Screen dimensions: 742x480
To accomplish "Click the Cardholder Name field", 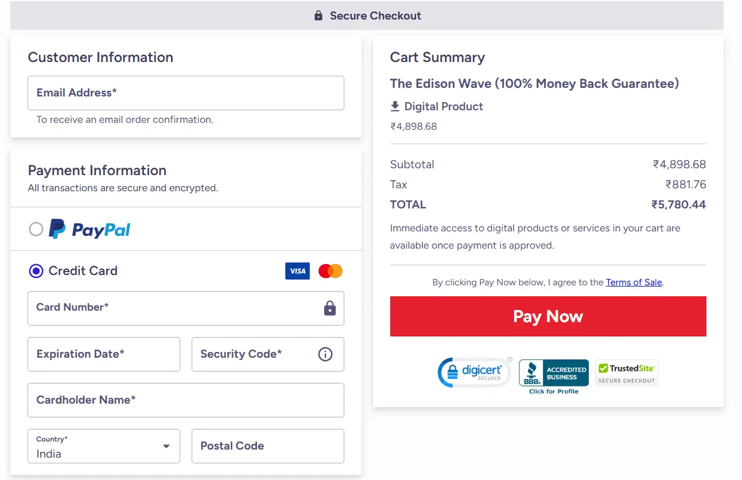I will coord(186,400).
